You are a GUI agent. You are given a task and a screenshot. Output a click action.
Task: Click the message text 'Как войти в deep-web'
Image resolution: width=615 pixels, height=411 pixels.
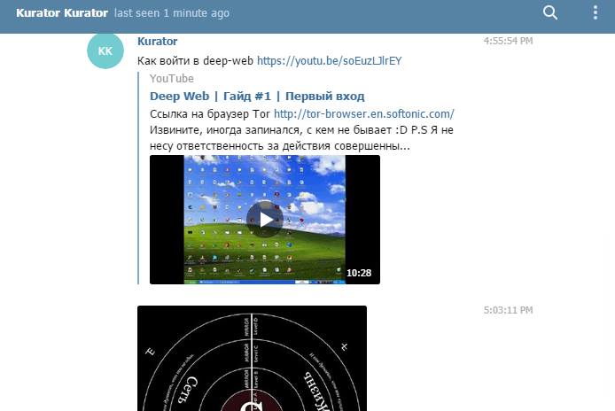[195, 61]
